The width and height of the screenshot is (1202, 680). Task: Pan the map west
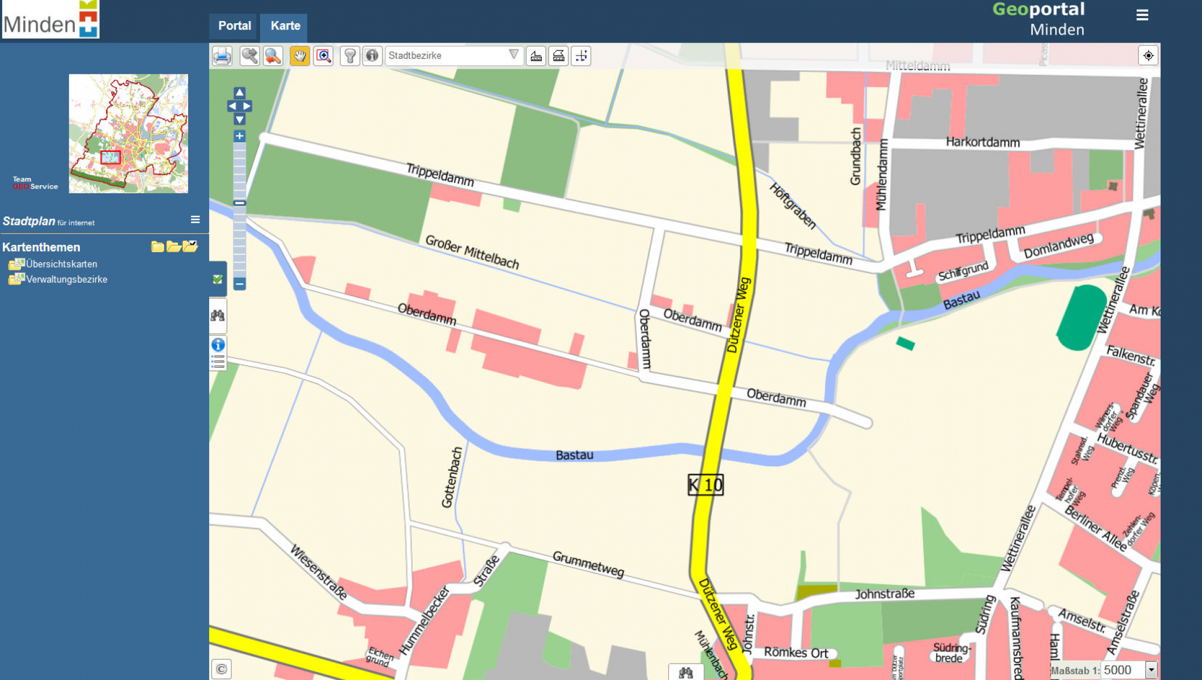pyautogui.click(x=232, y=106)
